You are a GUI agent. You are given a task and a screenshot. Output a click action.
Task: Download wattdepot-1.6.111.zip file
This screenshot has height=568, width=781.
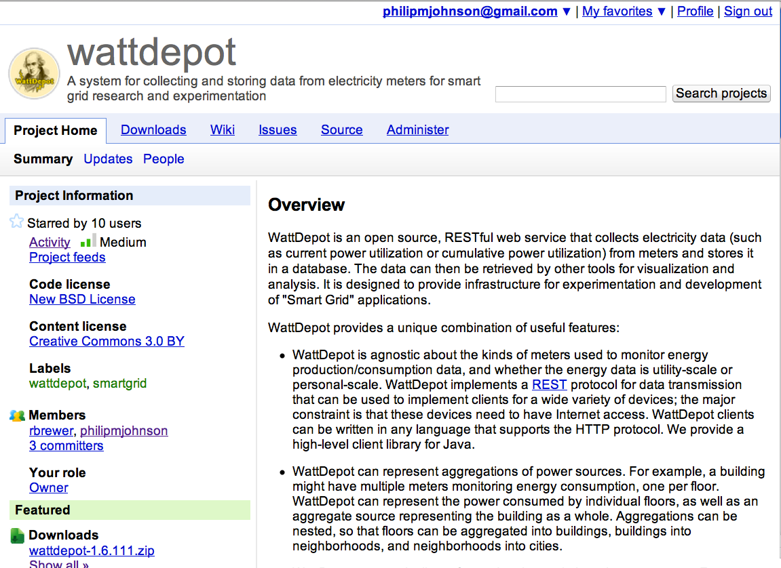[91, 551]
